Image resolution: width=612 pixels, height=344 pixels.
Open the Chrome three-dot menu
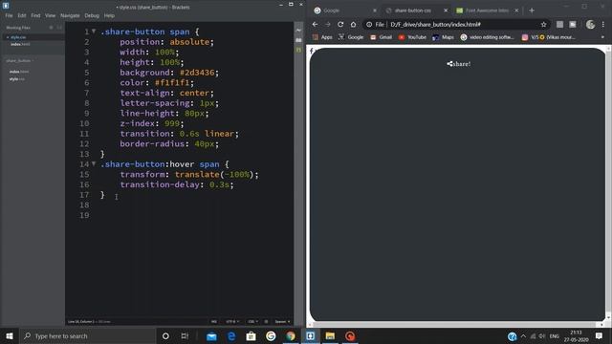pyautogui.click(x=603, y=24)
